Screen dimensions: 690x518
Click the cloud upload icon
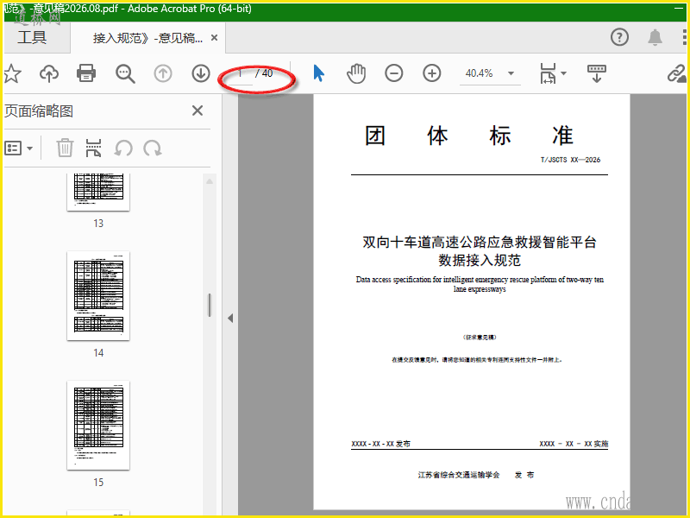(49, 73)
